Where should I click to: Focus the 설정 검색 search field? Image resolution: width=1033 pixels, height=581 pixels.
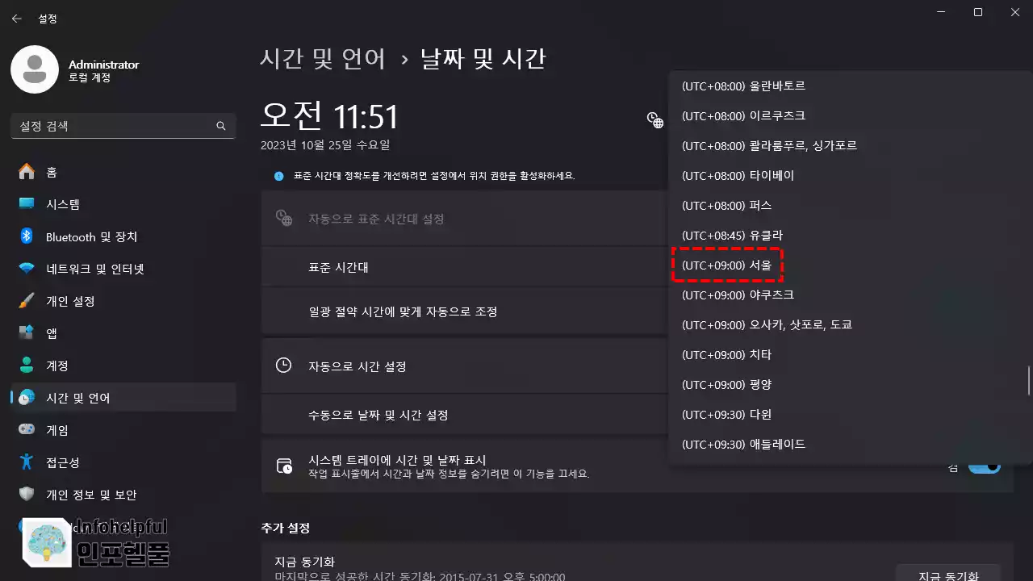pyautogui.click(x=123, y=126)
